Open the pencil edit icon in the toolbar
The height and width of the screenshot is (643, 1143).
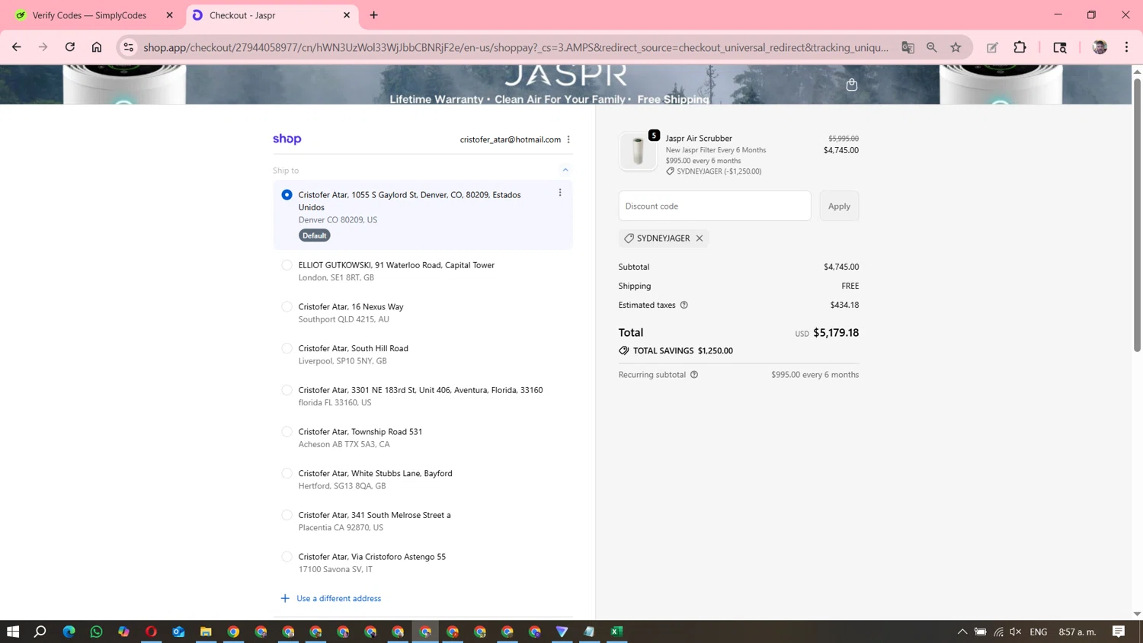[x=992, y=47]
